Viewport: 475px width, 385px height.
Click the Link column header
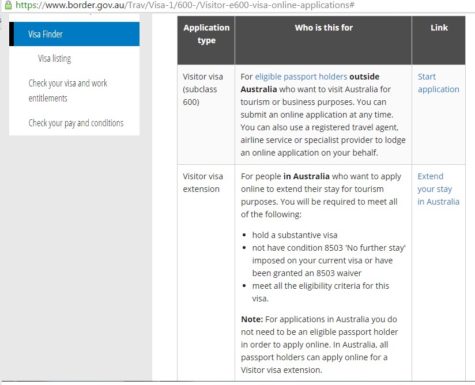[x=439, y=28]
